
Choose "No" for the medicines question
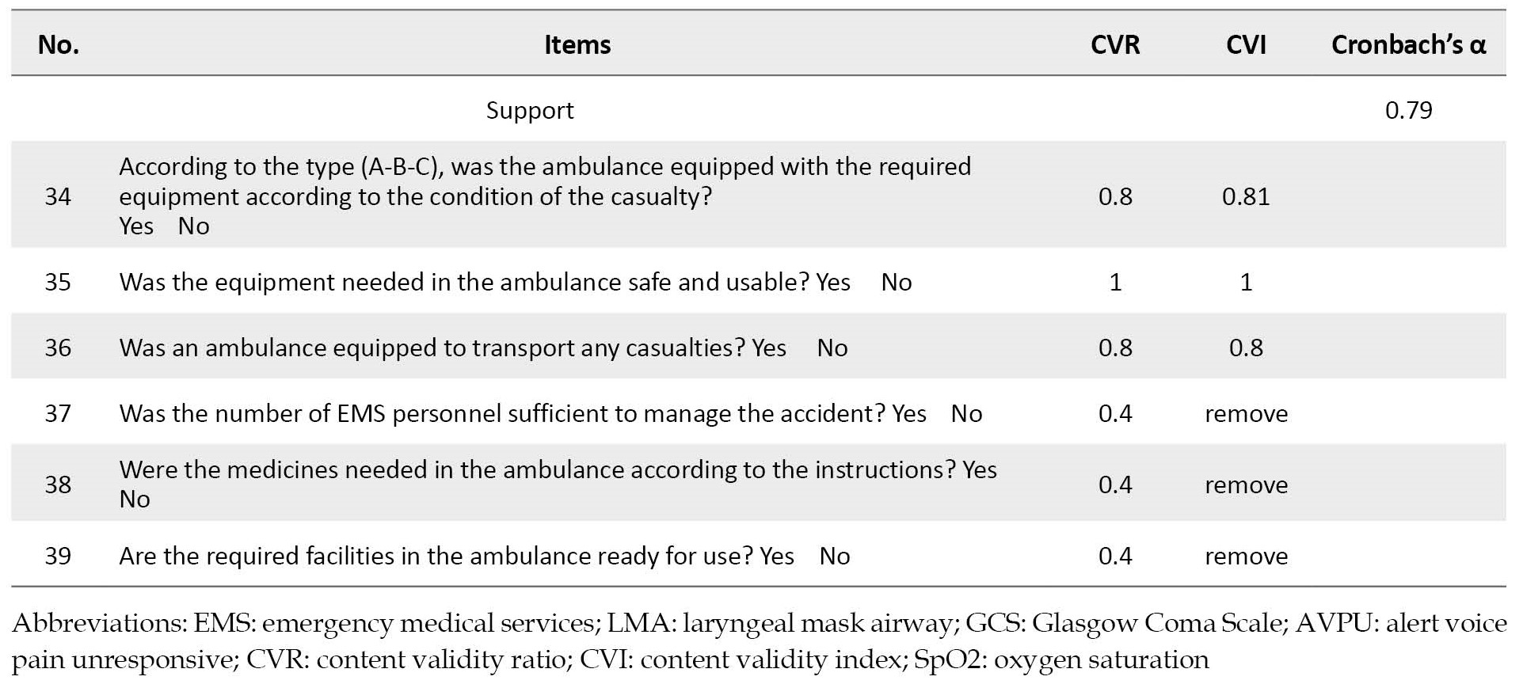point(135,500)
